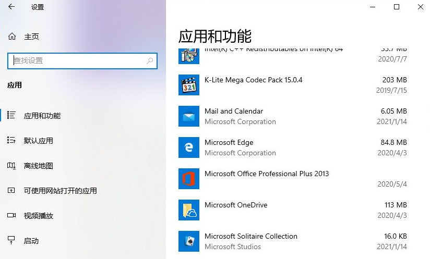
Task: Go to 主页 home page
Action: [x=31, y=36]
